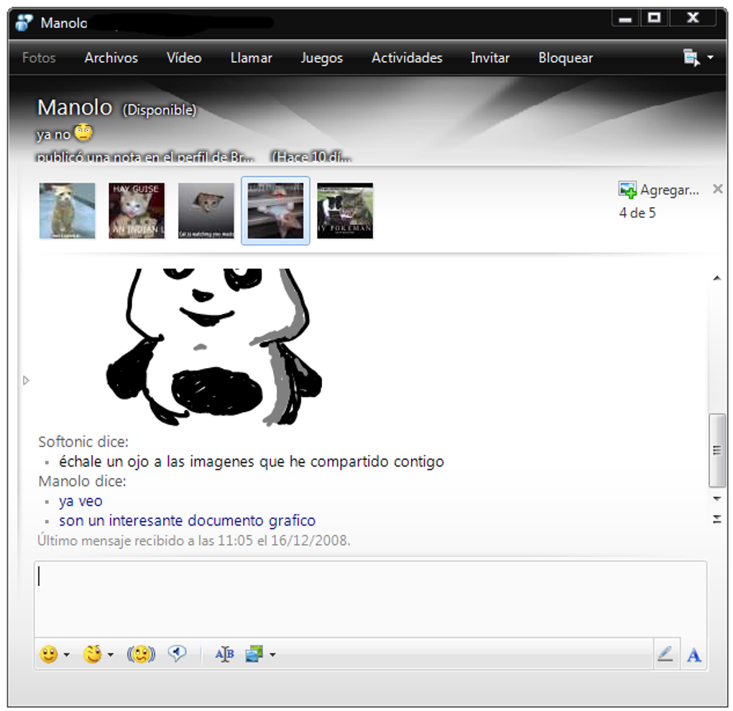Switch to handwriting input mode

[x=665, y=654]
